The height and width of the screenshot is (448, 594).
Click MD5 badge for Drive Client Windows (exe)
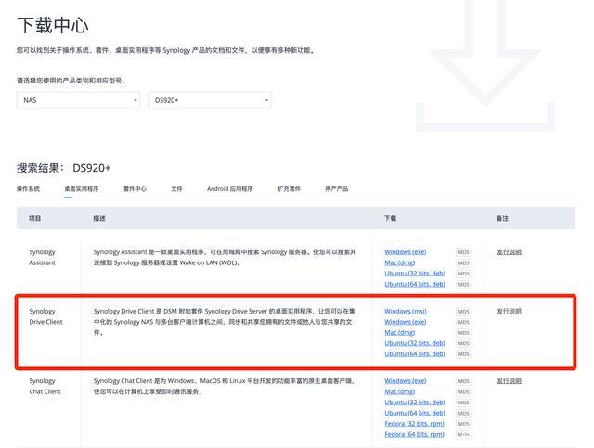464,322
